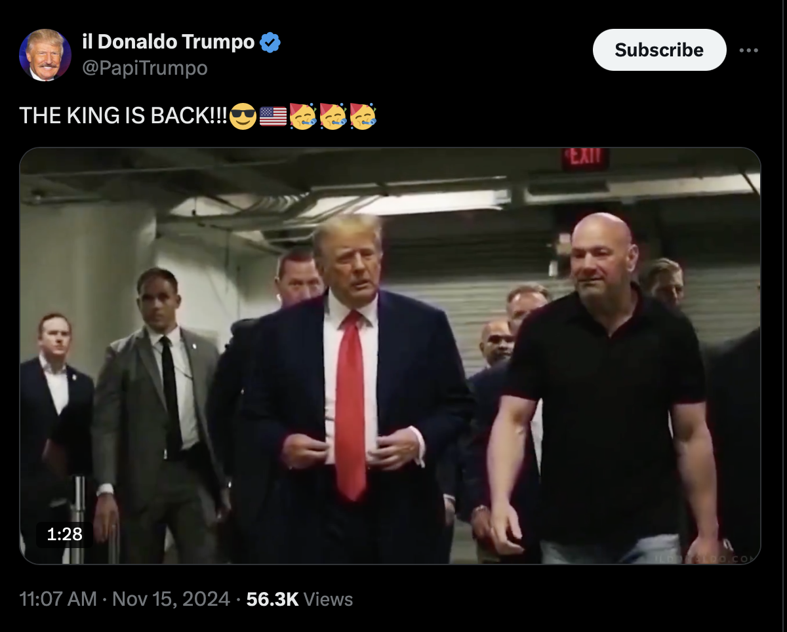View the 56.3K Views count
The image size is (787, 632).
tap(300, 599)
